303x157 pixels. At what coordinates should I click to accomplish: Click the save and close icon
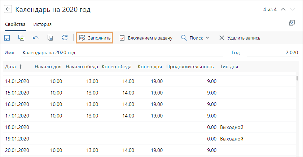[x=21, y=38]
